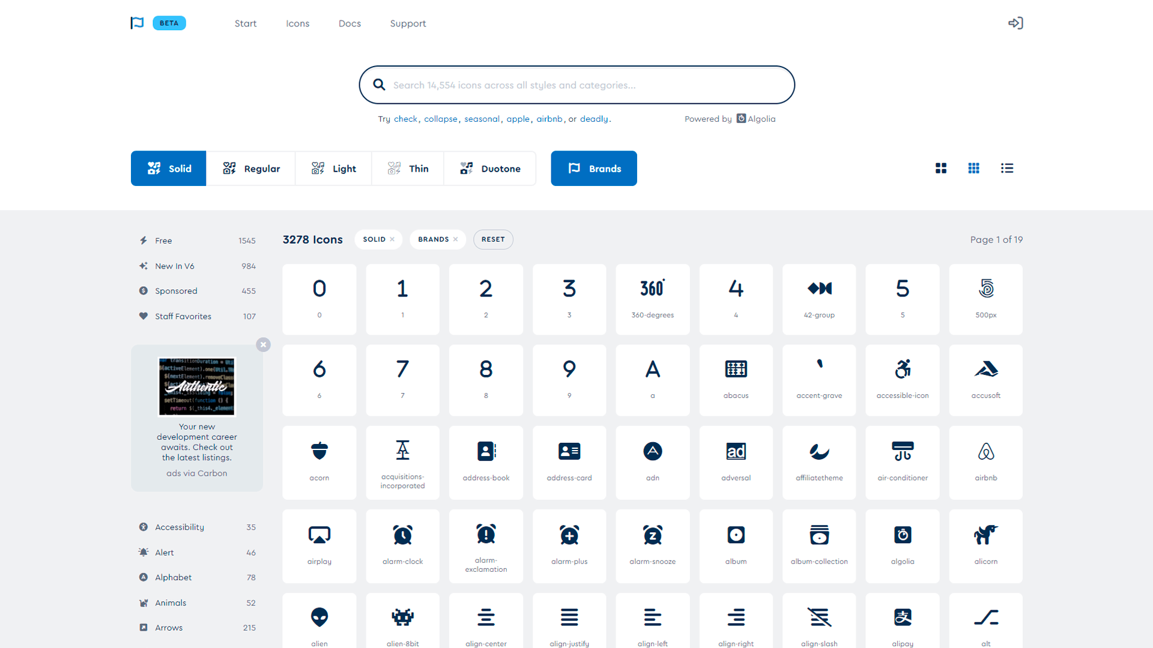Try the 'deadly' search suggestion
The height and width of the screenshot is (648, 1153).
tap(594, 119)
